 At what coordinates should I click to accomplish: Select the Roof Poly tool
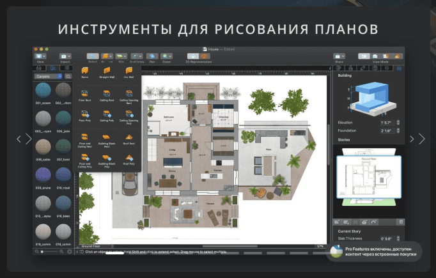click(128, 160)
